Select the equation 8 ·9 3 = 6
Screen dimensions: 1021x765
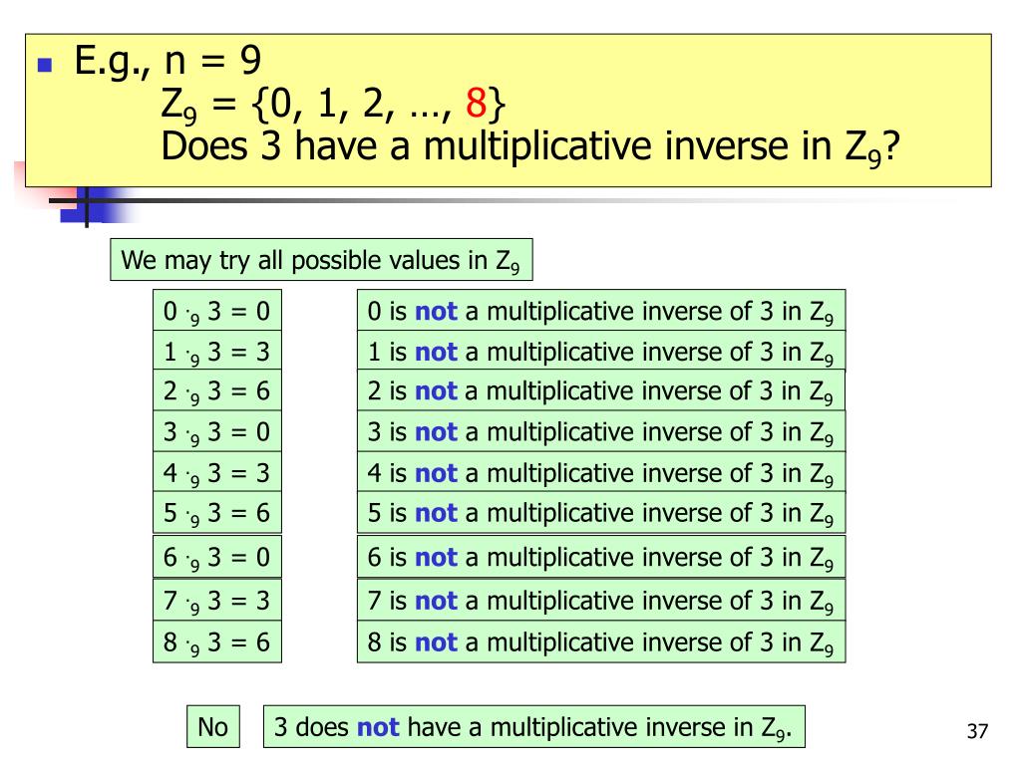click(217, 642)
